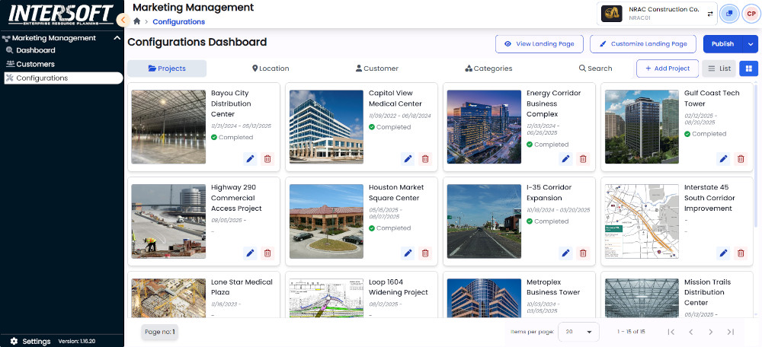Switch to List view
The height and width of the screenshot is (347, 762).
(x=718, y=68)
